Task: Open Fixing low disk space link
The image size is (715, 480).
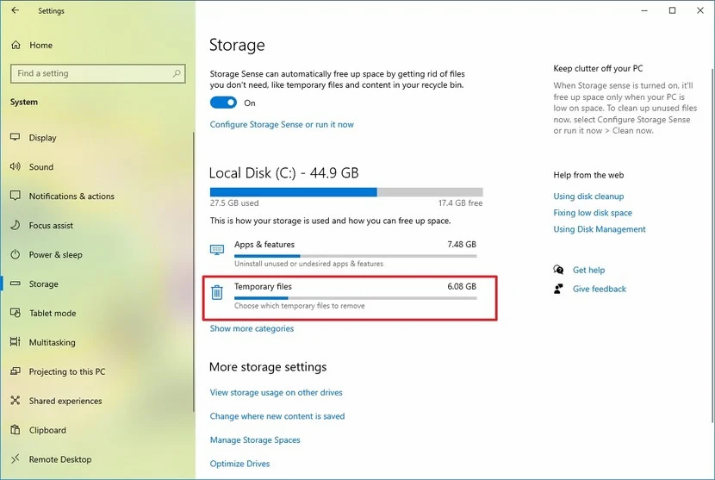Action: click(593, 213)
